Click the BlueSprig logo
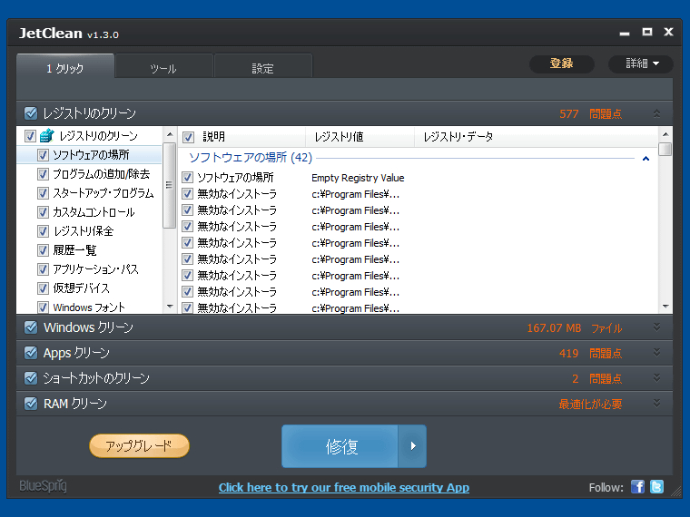Screen dimensions: 690x517 click(x=44, y=486)
